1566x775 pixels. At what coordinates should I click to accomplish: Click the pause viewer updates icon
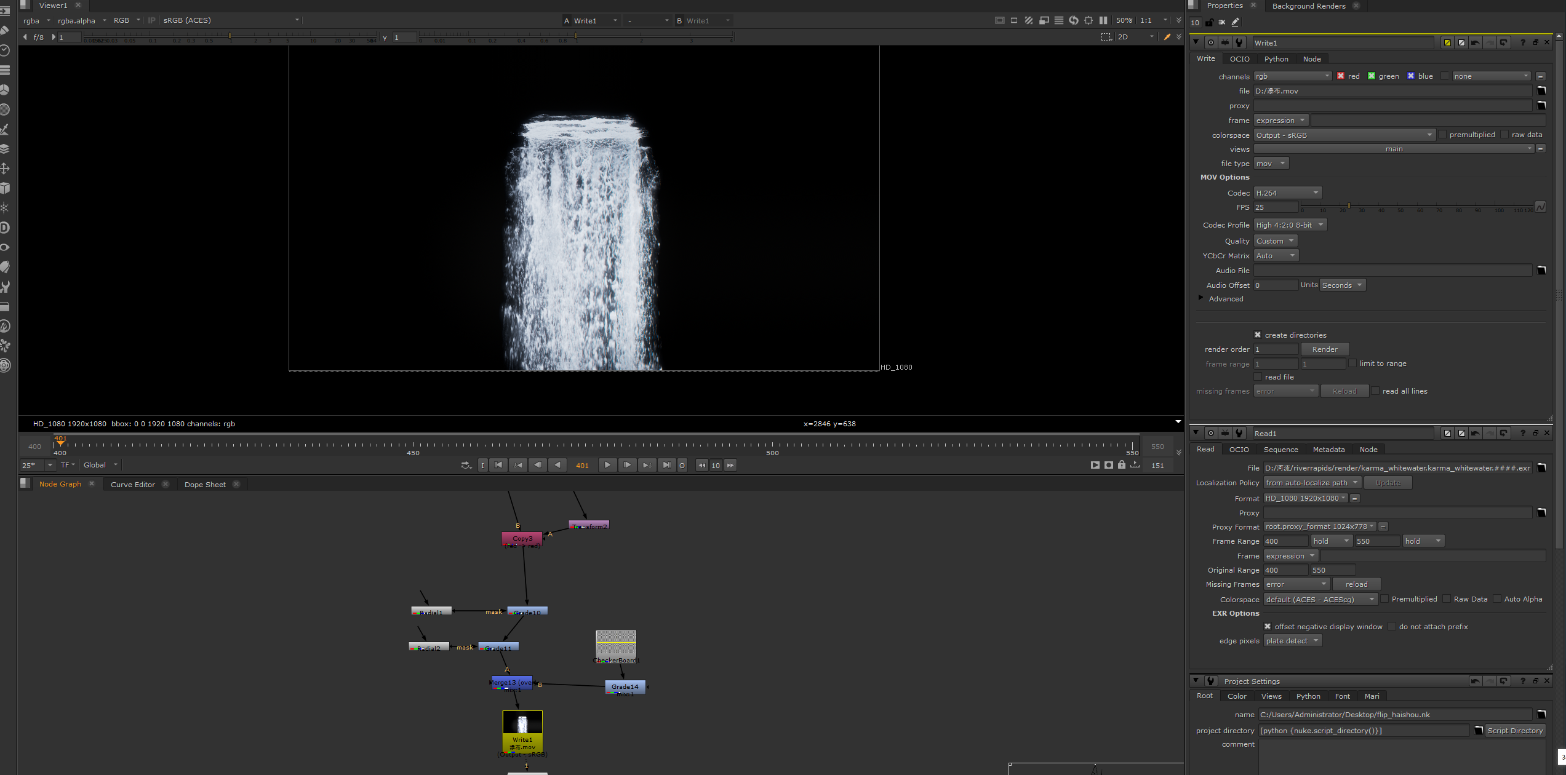[1103, 20]
